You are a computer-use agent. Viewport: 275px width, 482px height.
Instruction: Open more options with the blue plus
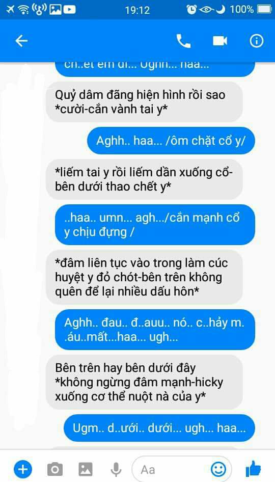[x=22, y=469]
